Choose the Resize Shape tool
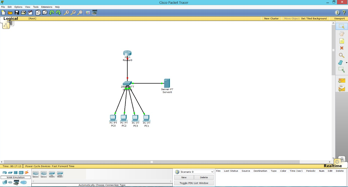This screenshot has height=187, width=348. (341, 70)
